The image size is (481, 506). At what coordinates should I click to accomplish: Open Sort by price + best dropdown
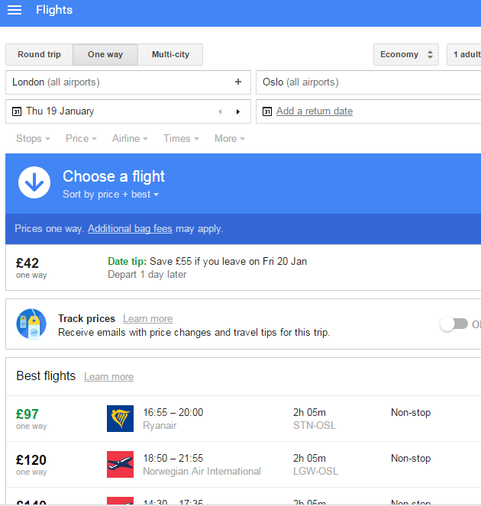(x=111, y=195)
